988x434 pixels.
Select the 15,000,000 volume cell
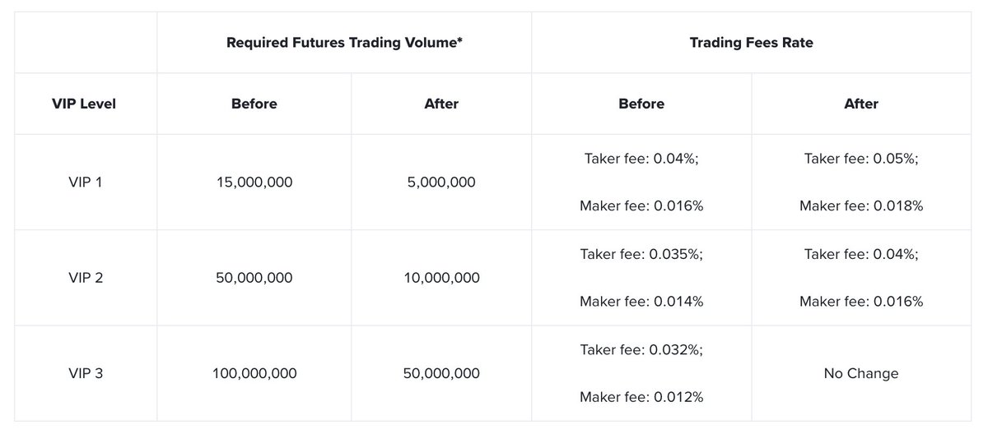(x=254, y=182)
